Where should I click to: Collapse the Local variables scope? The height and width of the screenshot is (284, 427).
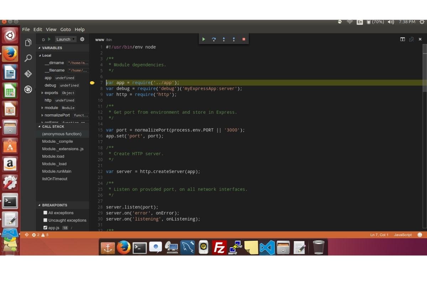pyautogui.click(x=63, y=55)
